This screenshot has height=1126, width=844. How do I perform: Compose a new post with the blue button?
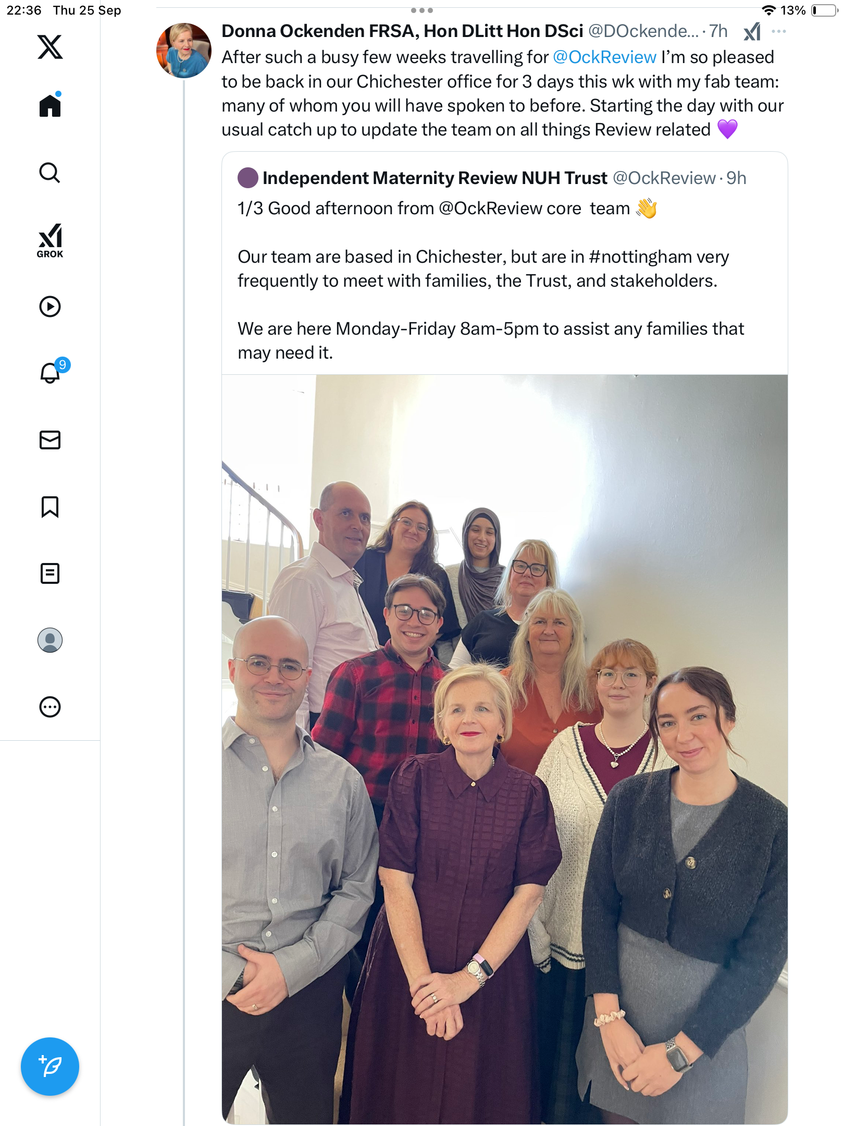pyautogui.click(x=50, y=1067)
